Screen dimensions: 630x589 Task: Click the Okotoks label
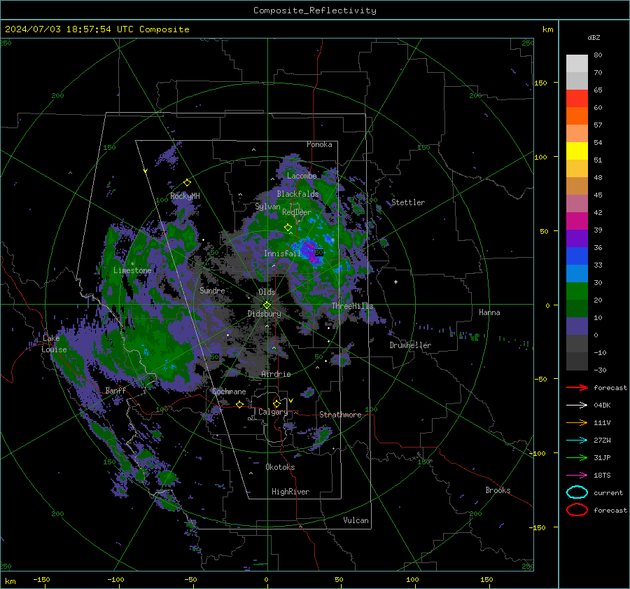pyautogui.click(x=280, y=467)
